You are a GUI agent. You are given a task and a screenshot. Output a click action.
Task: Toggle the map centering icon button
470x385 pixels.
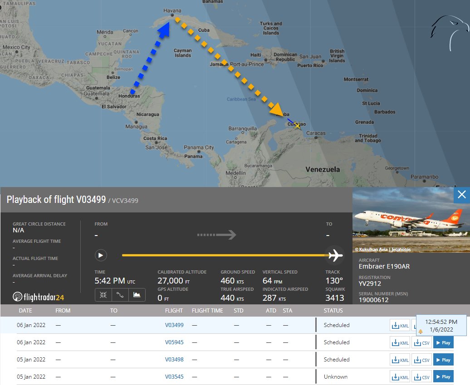[103, 295]
